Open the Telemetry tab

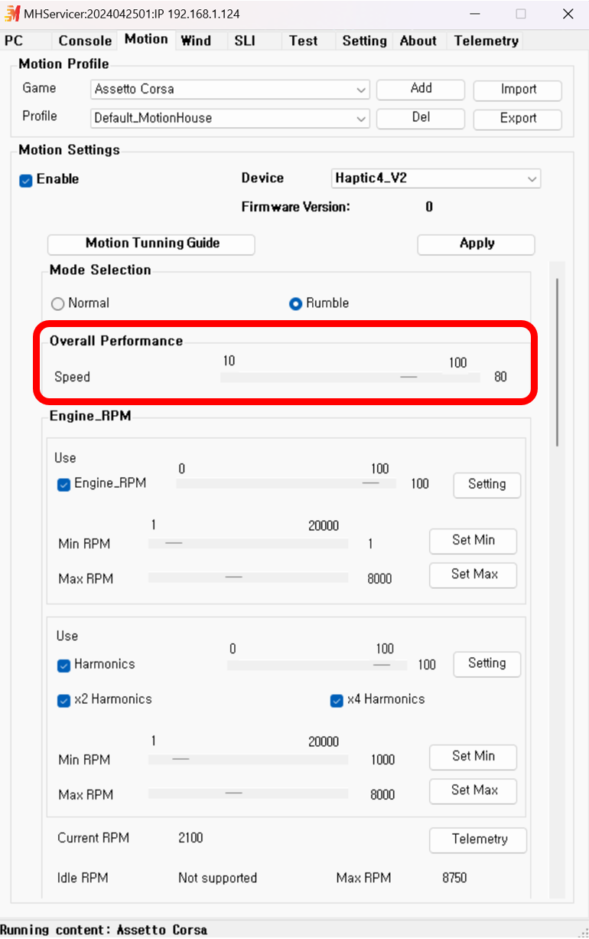click(486, 41)
